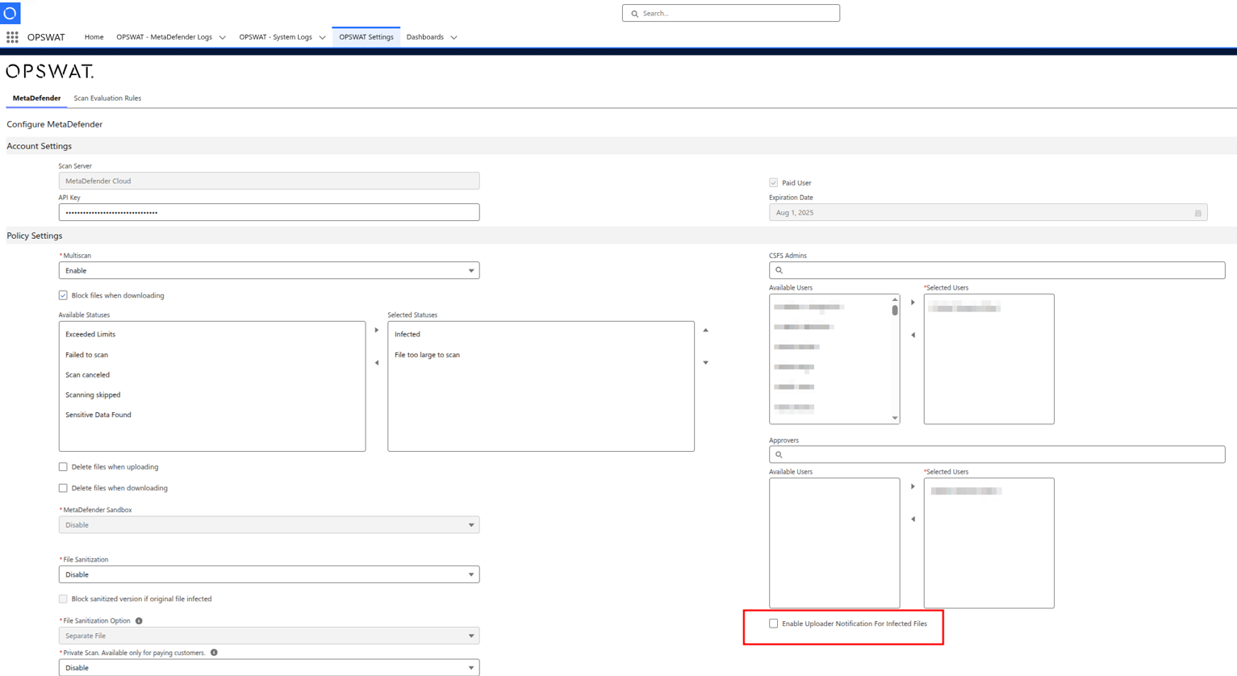The image size is (1237, 676).
Task: Open OPSWAT - System Logs tab
Action: point(275,37)
